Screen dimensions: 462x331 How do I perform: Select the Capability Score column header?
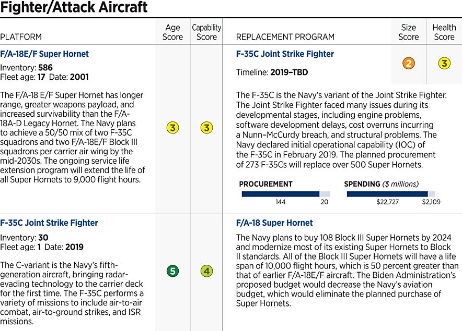click(x=207, y=32)
